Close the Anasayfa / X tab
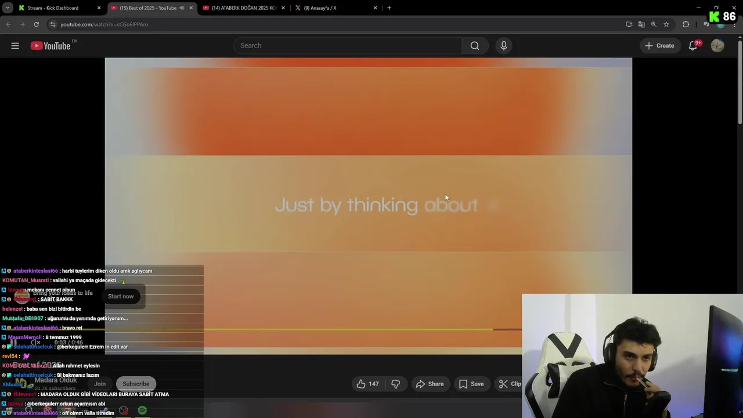Viewport: 743px width, 418px height. [x=376, y=8]
